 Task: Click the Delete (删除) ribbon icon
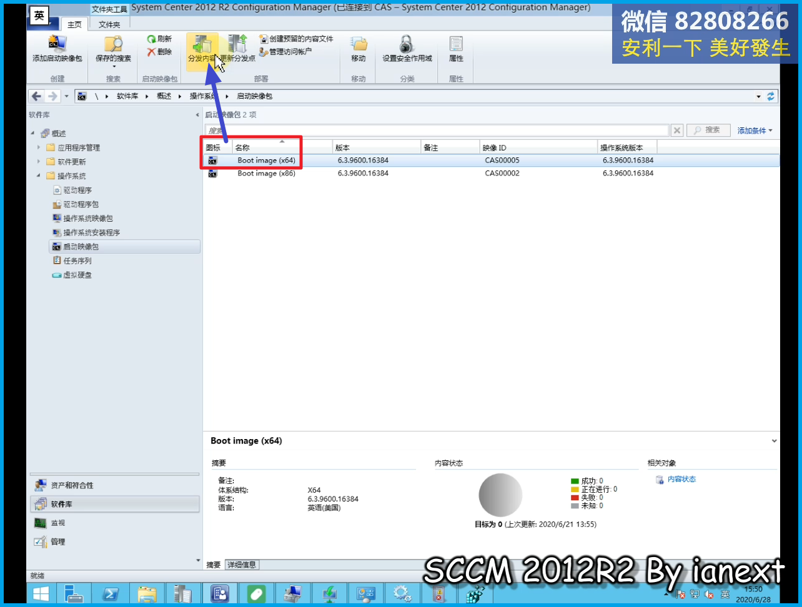pyautogui.click(x=159, y=52)
